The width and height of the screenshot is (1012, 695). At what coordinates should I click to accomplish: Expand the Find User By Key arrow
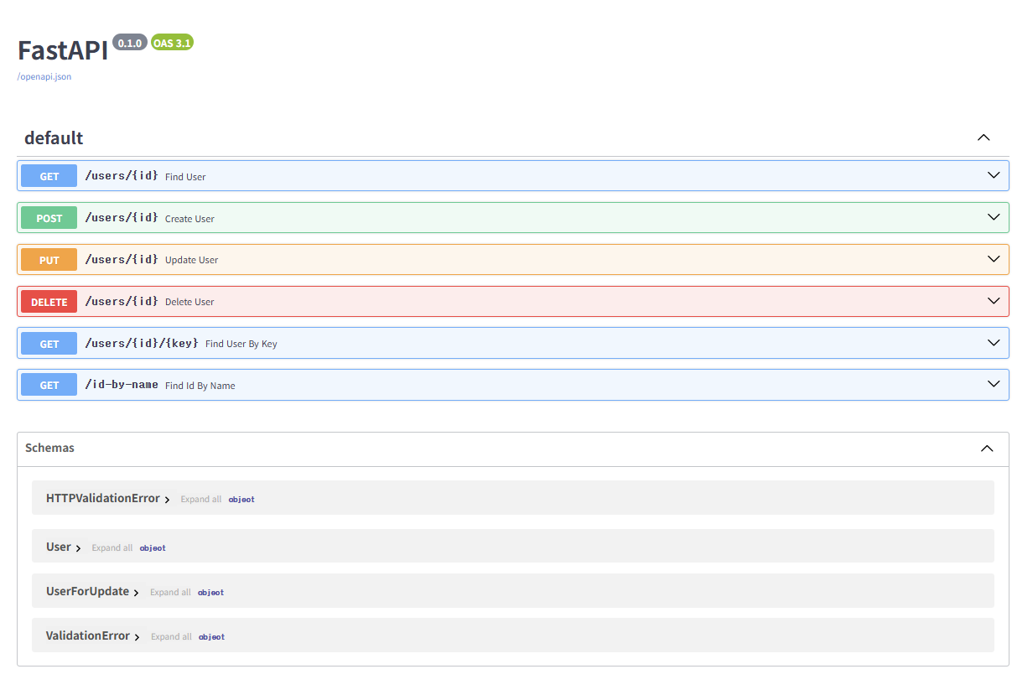(994, 343)
